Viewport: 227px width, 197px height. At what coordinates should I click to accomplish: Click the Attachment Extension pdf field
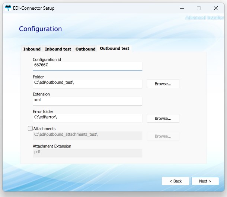87,152
